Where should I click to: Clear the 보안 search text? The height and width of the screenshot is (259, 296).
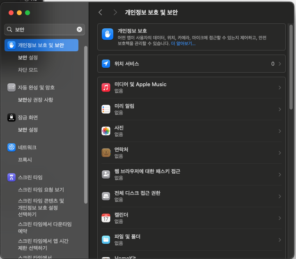[80, 30]
